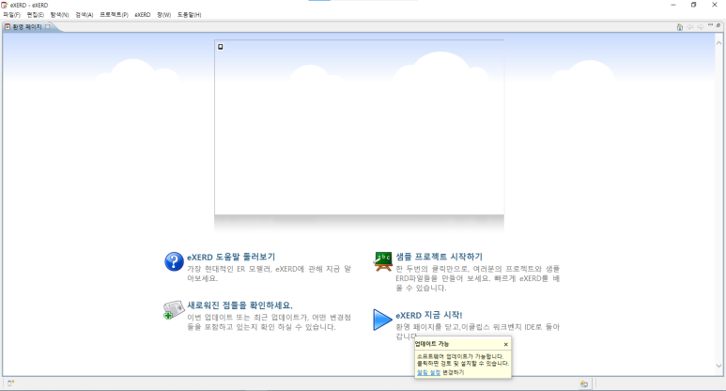Click the chalkboard sample project icon

(x=383, y=261)
